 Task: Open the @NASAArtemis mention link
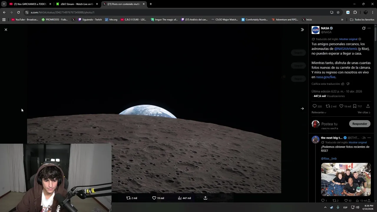coord(346,49)
